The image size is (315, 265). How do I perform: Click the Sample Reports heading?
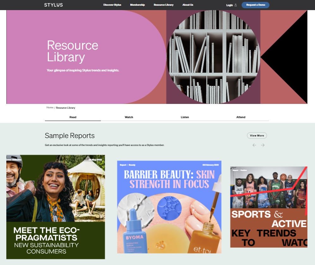click(x=70, y=136)
